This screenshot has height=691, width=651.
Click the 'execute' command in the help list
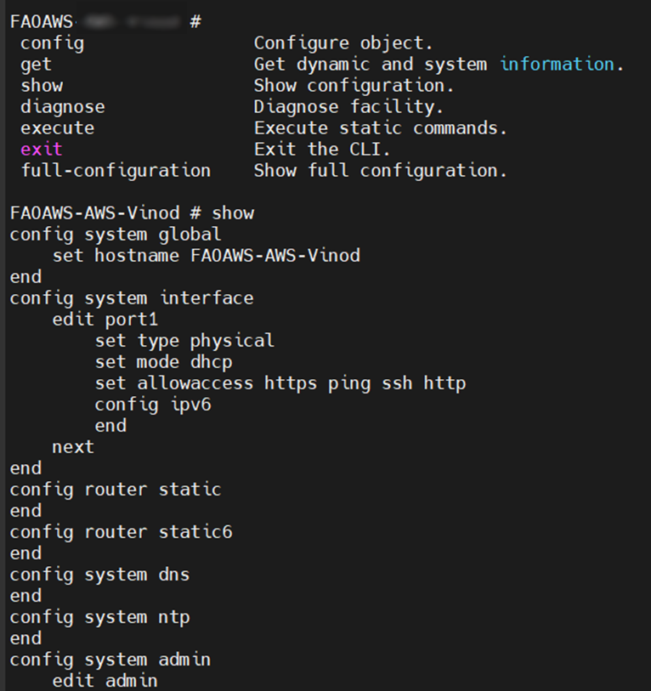coord(58,127)
